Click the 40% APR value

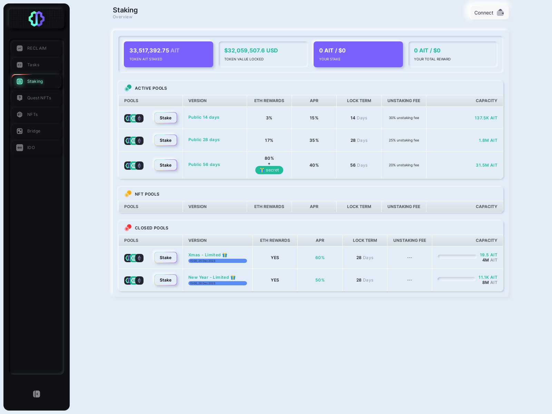[x=314, y=165]
